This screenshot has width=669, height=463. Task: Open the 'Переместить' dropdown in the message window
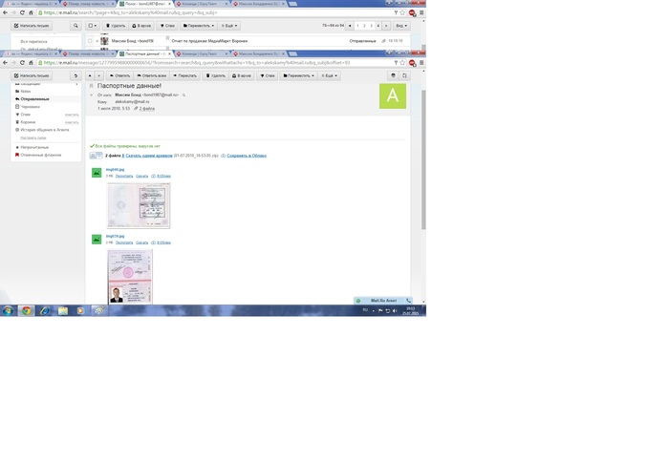[x=298, y=75]
